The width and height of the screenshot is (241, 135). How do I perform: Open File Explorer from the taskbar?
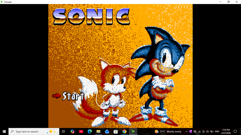click(98, 132)
